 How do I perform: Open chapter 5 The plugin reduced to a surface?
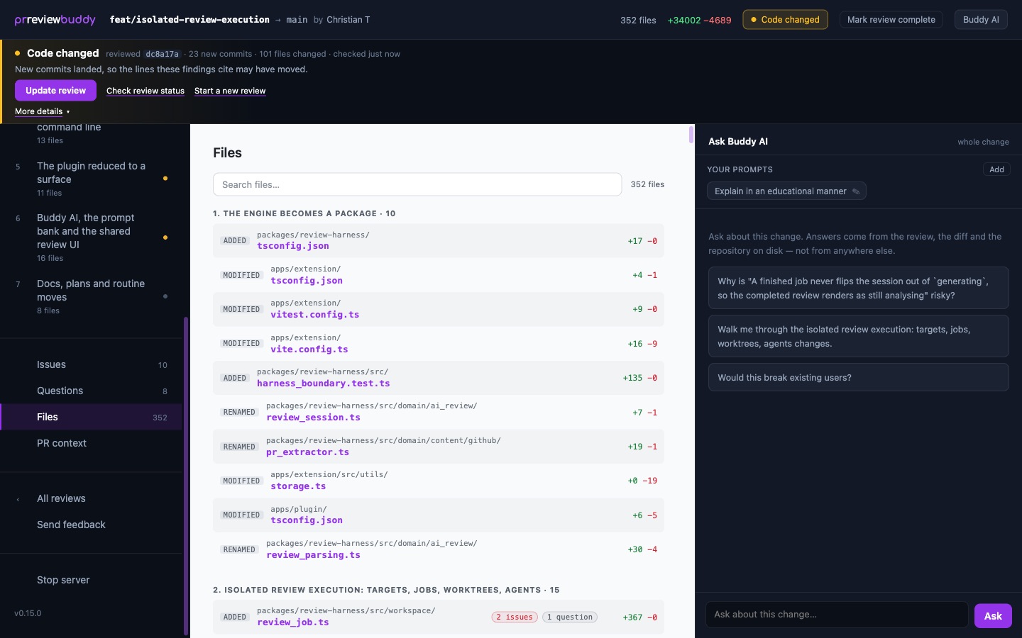[91, 179]
